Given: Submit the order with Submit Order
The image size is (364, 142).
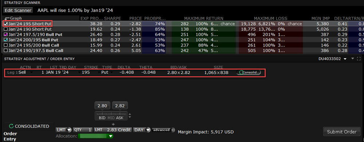Looking at the screenshot, I should click(342, 132).
